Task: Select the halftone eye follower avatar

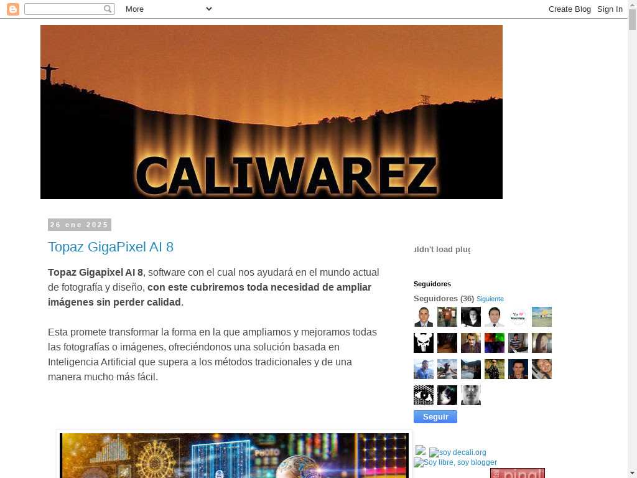Action: (x=423, y=395)
